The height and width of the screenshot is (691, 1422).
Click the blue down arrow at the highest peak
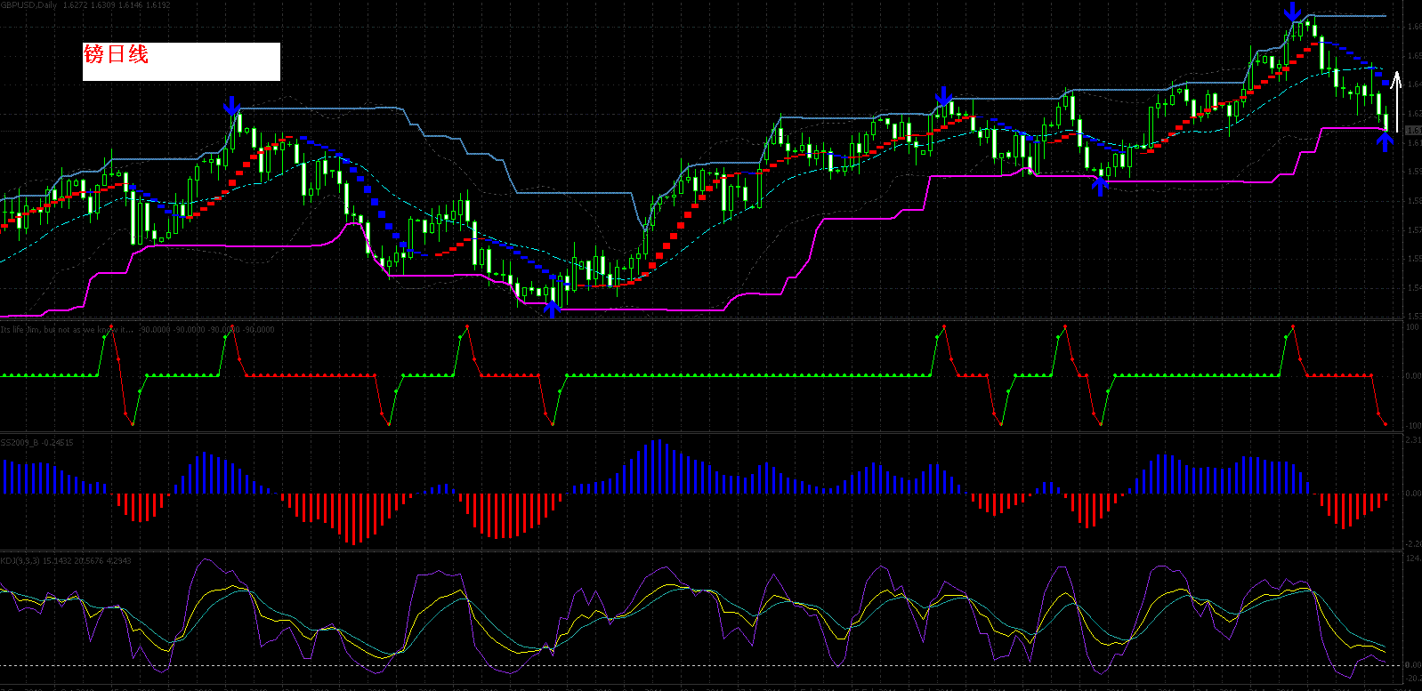pyautogui.click(x=1293, y=12)
